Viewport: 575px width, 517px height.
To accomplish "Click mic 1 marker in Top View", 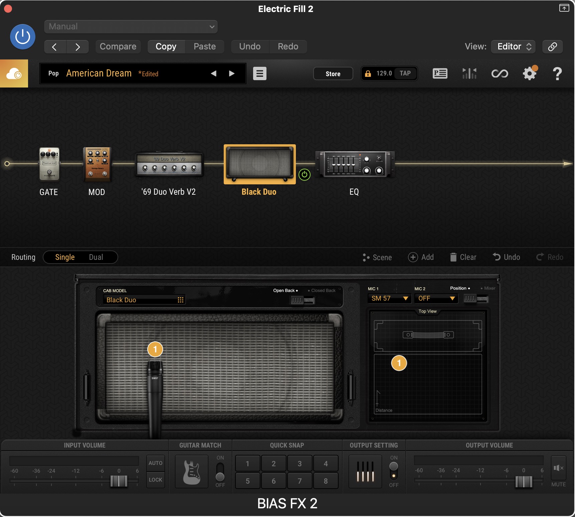I will click(x=399, y=363).
